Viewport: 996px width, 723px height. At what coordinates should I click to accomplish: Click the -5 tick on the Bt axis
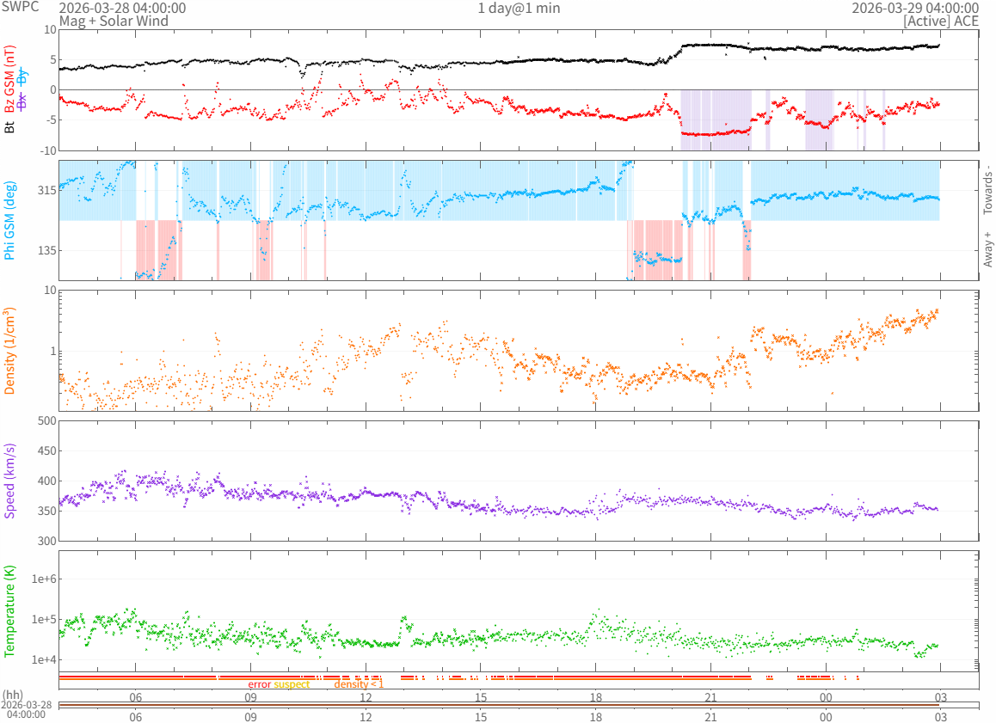pos(51,120)
